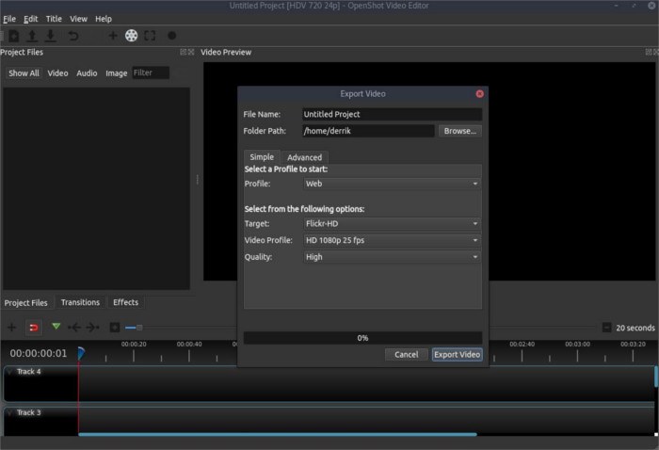Image resolution: width=659 pixels, height=450 pixels.
Task: Filter project files by Video
Action: tap(57, 73)
